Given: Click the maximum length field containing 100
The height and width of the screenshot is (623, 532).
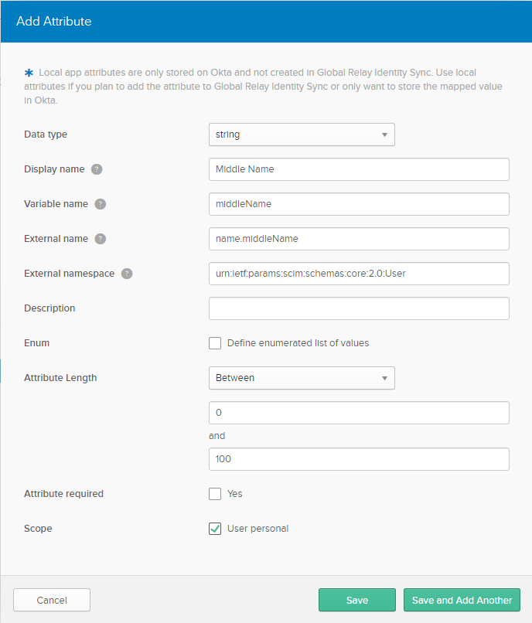Looking at the screenshot, I should [x=358, y=459].
